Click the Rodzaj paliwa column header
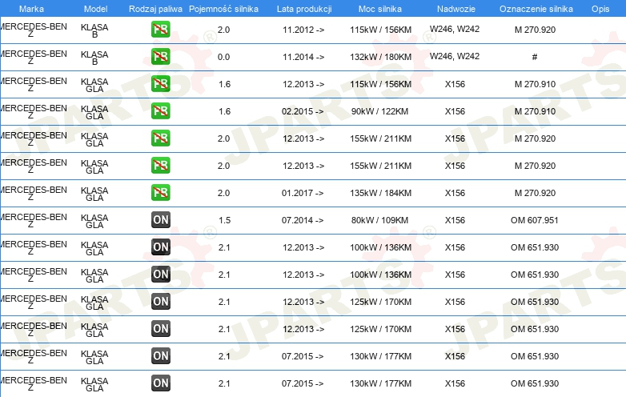626x397 pixels. click(x=155, y=9)
